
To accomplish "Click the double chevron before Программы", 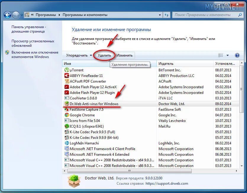I will point(32,15).
